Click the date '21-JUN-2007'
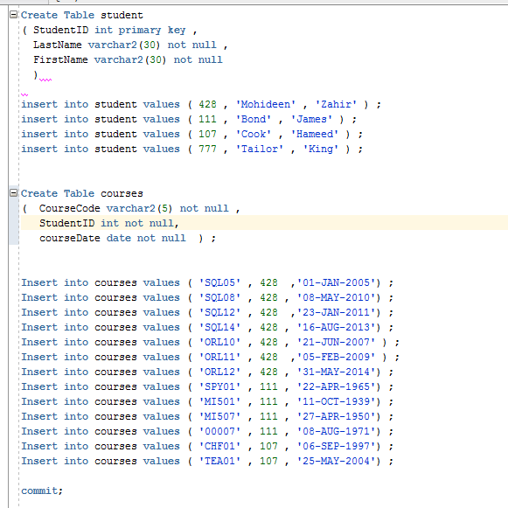 point(336,342)
